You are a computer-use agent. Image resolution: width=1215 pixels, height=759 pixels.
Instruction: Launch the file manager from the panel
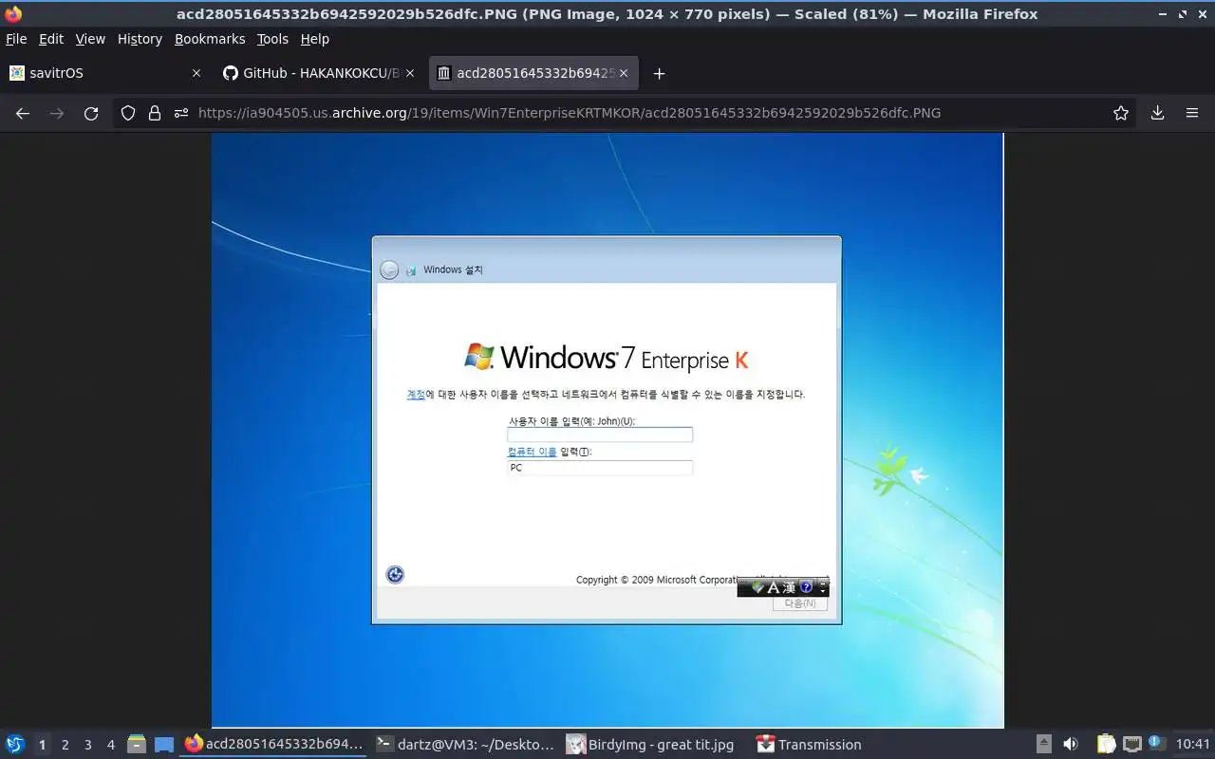[137, 745]
